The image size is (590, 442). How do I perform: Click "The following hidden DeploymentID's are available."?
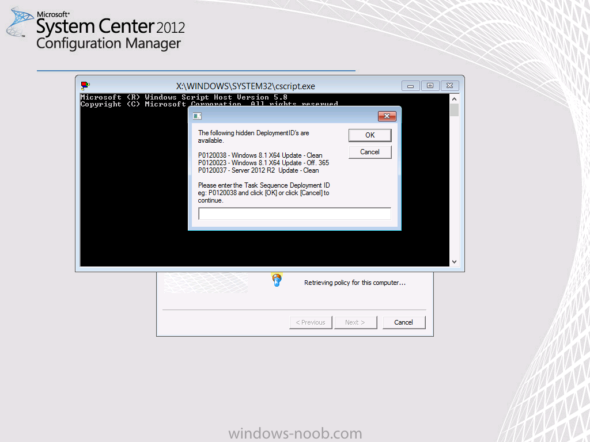(254, 136)
